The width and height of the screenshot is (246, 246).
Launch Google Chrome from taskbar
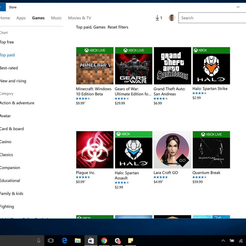[104, 240]
